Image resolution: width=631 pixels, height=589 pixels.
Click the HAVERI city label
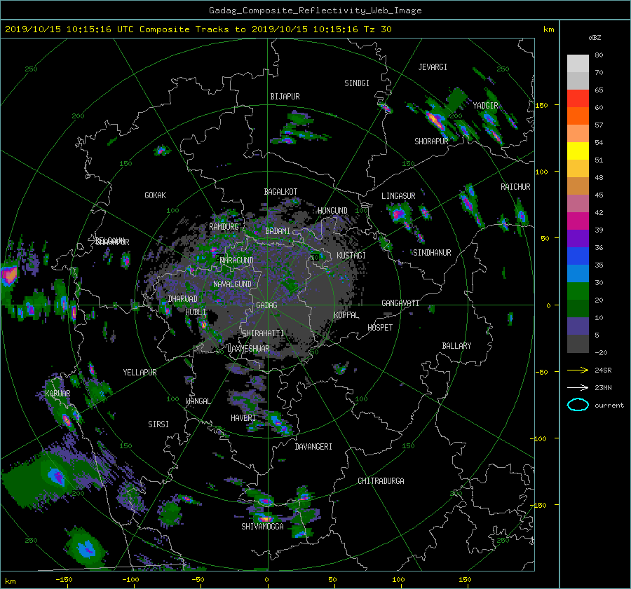243,418
